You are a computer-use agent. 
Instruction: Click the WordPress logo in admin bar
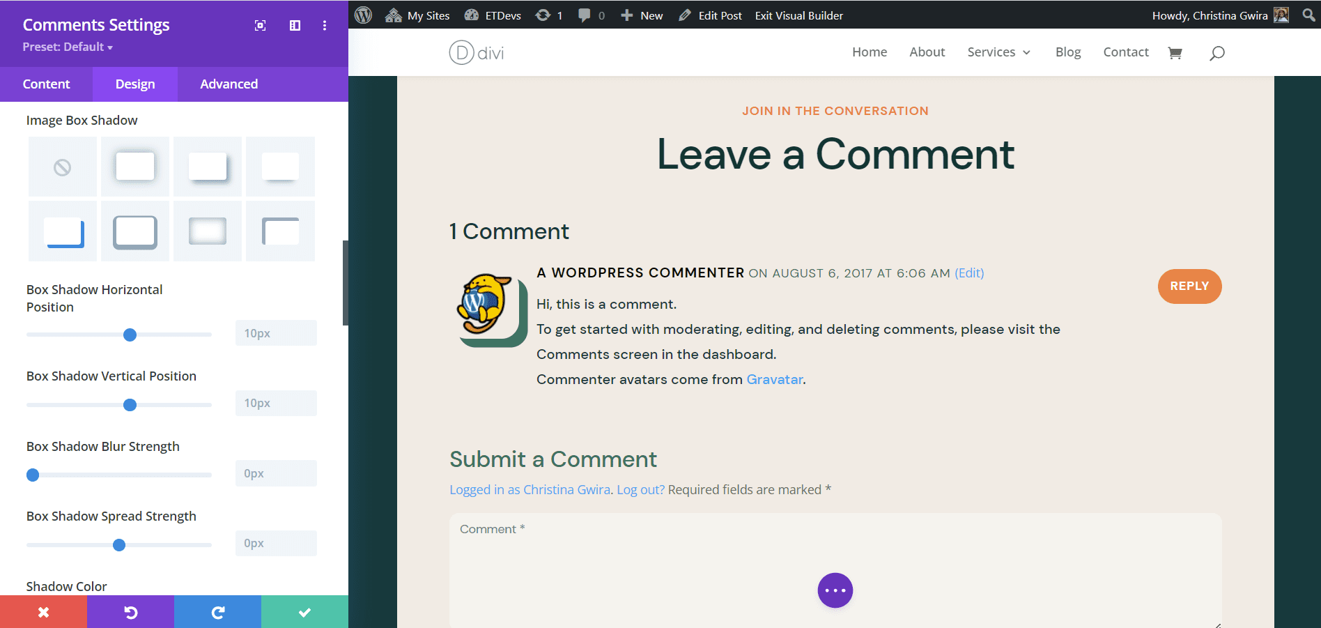click(x=363, y=15)
